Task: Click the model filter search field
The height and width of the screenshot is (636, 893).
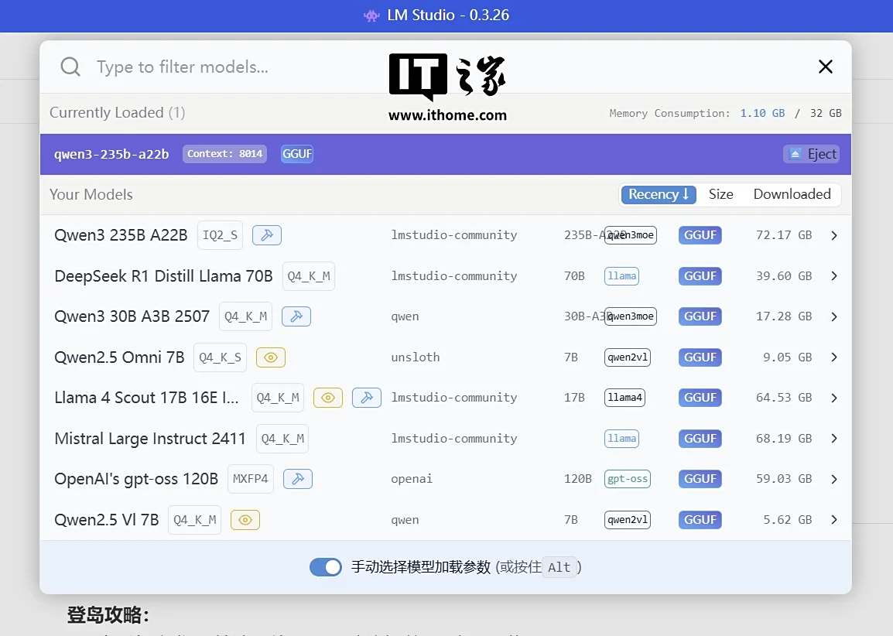Action: pos(182,67)
